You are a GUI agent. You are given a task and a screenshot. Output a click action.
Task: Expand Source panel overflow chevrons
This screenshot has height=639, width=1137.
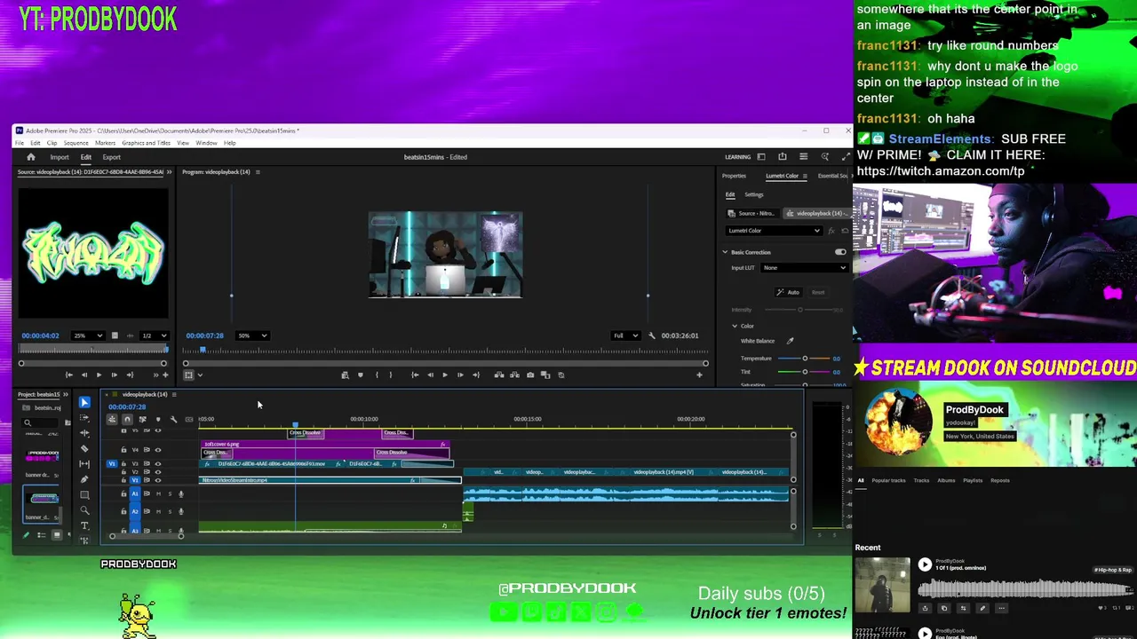click(x=169, y=172)
